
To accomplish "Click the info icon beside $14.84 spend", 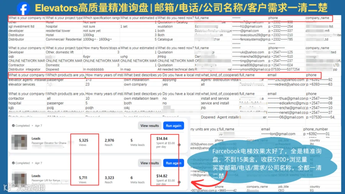I will click(x=179, y=145).
